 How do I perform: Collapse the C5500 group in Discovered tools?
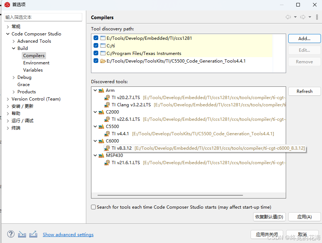[x=95, y=127]
